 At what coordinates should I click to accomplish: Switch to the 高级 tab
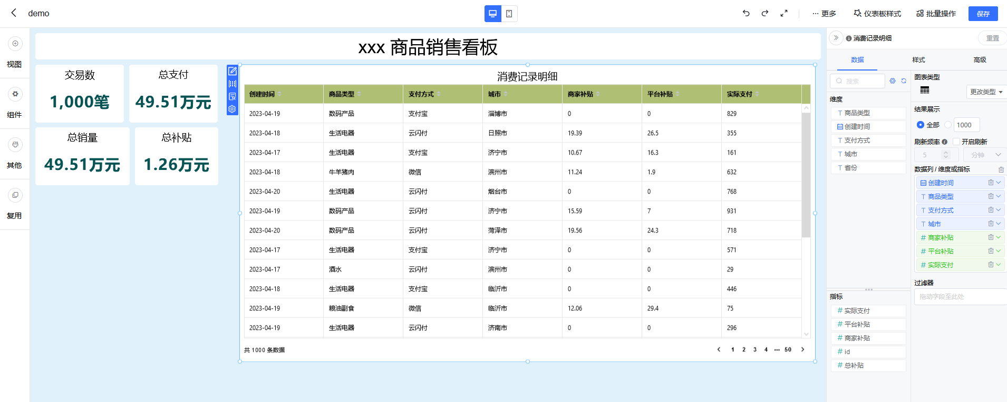coord(980,60)
